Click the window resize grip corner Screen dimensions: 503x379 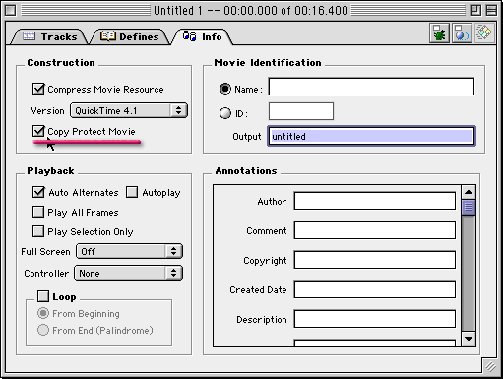[490, 366]
